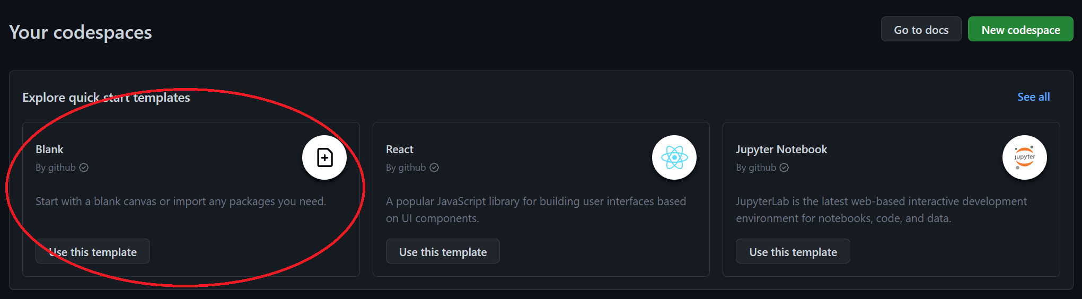Open the Jupyter Notebook template title

click(781, 149)
